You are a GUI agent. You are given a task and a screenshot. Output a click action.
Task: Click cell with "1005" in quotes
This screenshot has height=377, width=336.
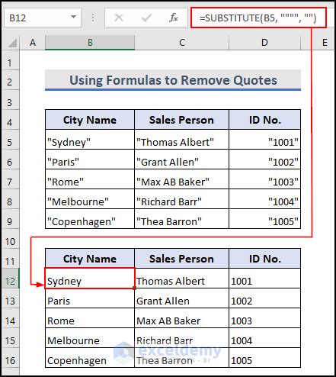point(265,219)
